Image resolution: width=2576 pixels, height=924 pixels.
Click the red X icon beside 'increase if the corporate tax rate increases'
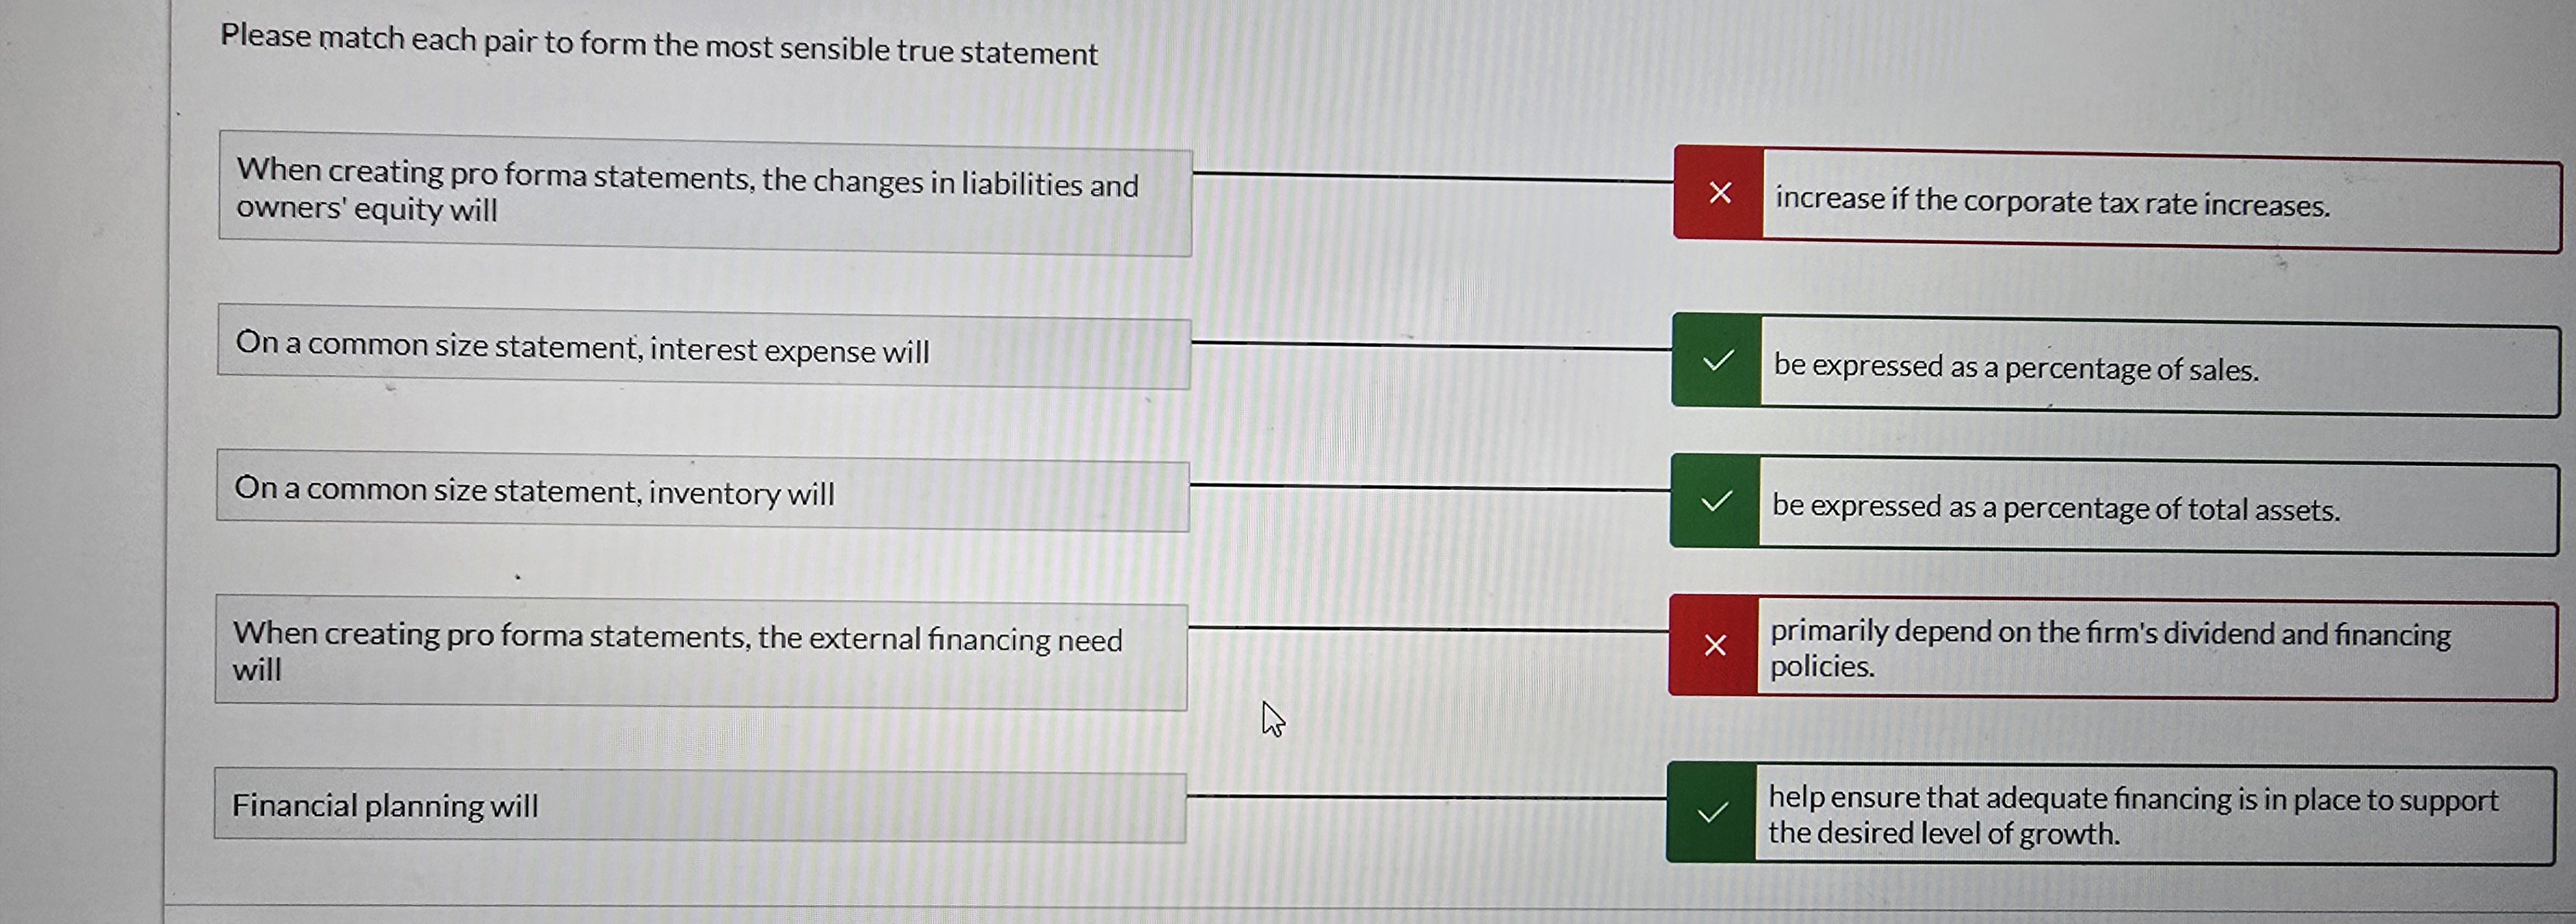coord(1719,196)
